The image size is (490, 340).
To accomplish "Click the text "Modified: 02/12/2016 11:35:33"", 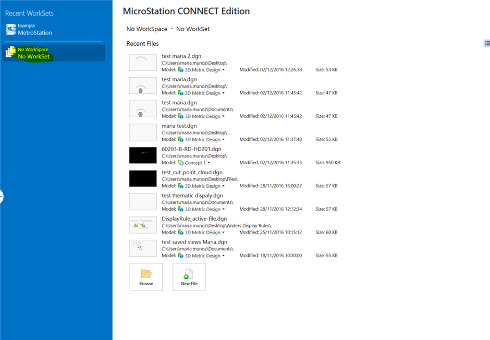I will tap(271, 163).
